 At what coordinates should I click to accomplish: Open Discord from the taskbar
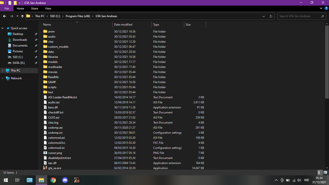(65, 180)
